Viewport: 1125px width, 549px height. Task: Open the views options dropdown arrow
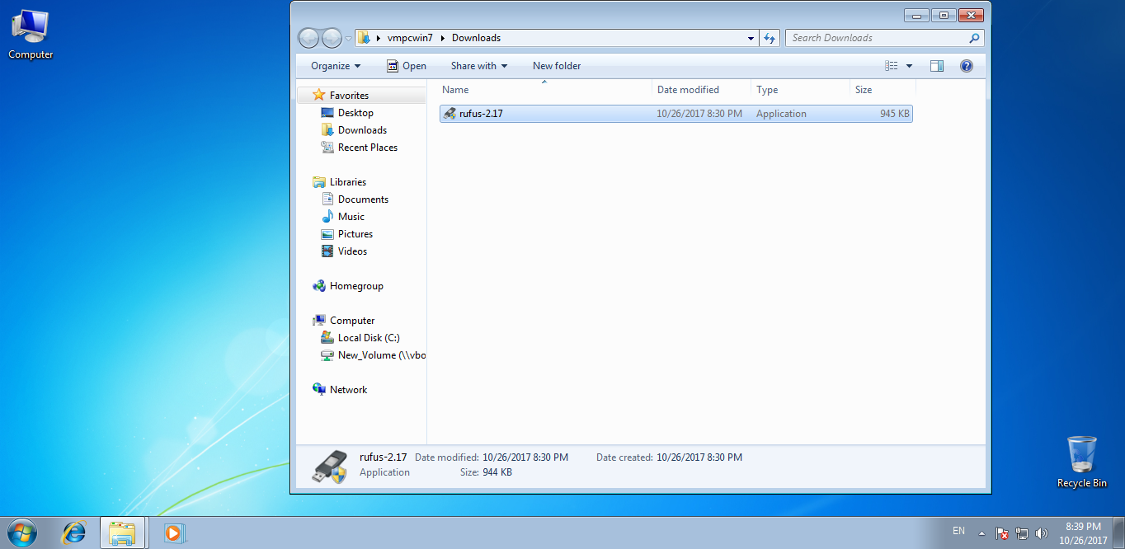(910, 66)
